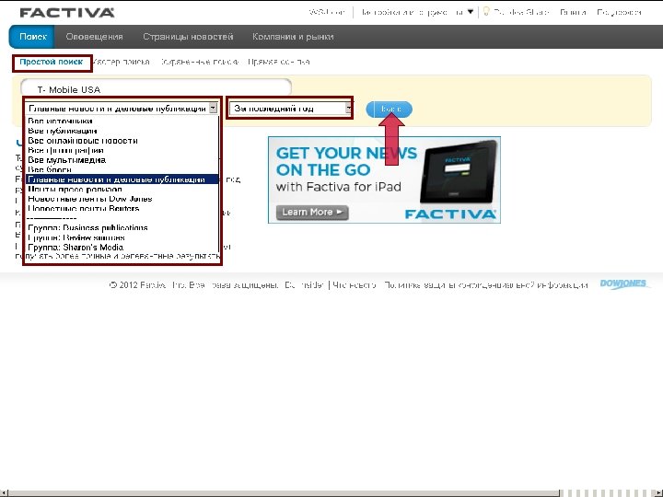Open the settings dropdown arrow in the header

[471, 12]
